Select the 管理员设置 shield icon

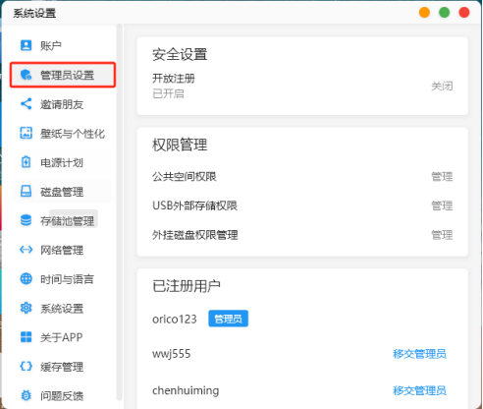click(27, 75)
